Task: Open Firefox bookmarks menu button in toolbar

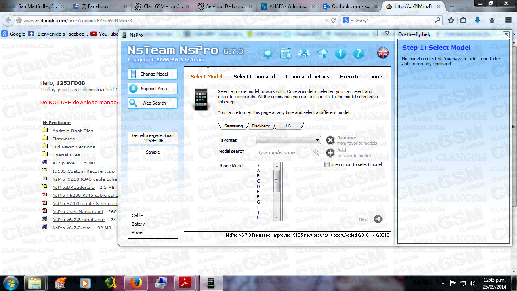Action: point(463,20)
